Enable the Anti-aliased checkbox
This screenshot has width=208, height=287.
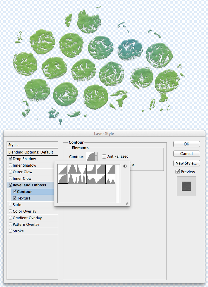(104, 156)
